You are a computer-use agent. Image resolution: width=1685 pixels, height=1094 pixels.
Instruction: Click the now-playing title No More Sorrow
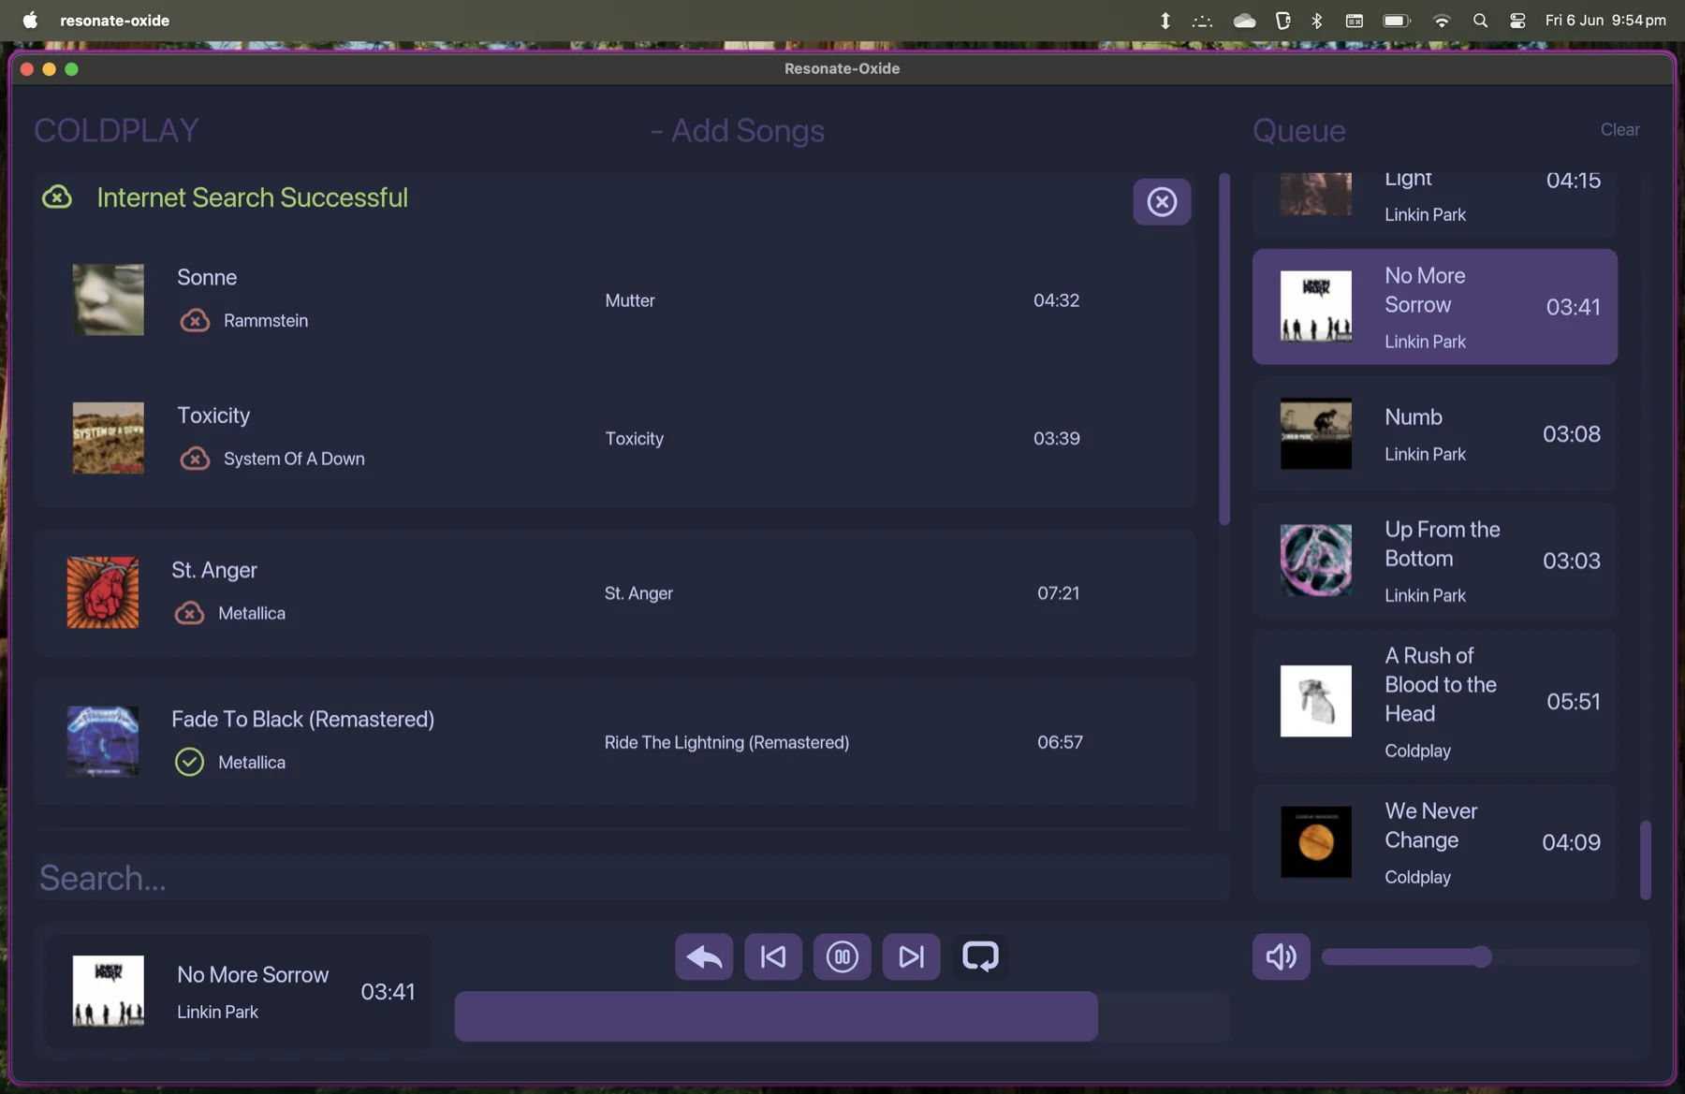click(253, 975)
